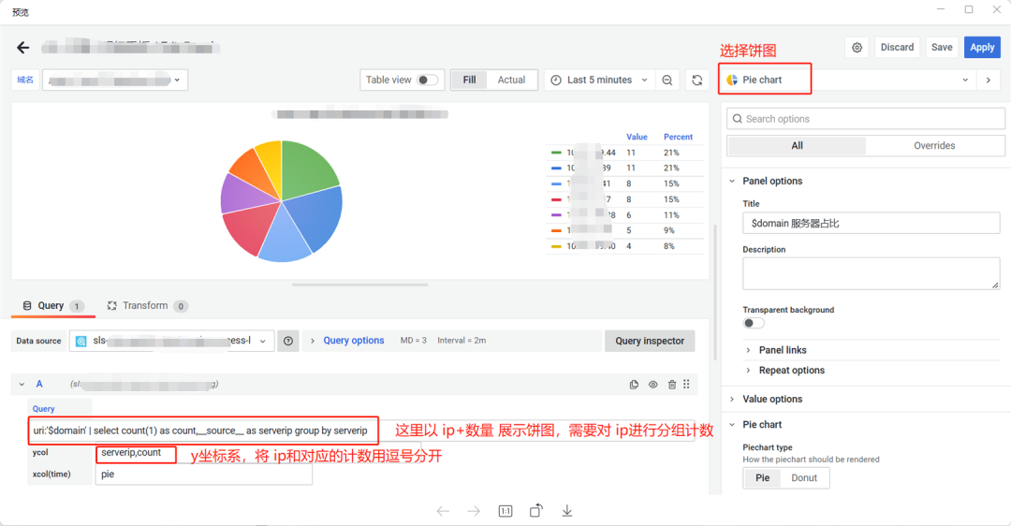Download the image from viewer
This screenshot has height=526, width=1011.
(x=566, y=511)
